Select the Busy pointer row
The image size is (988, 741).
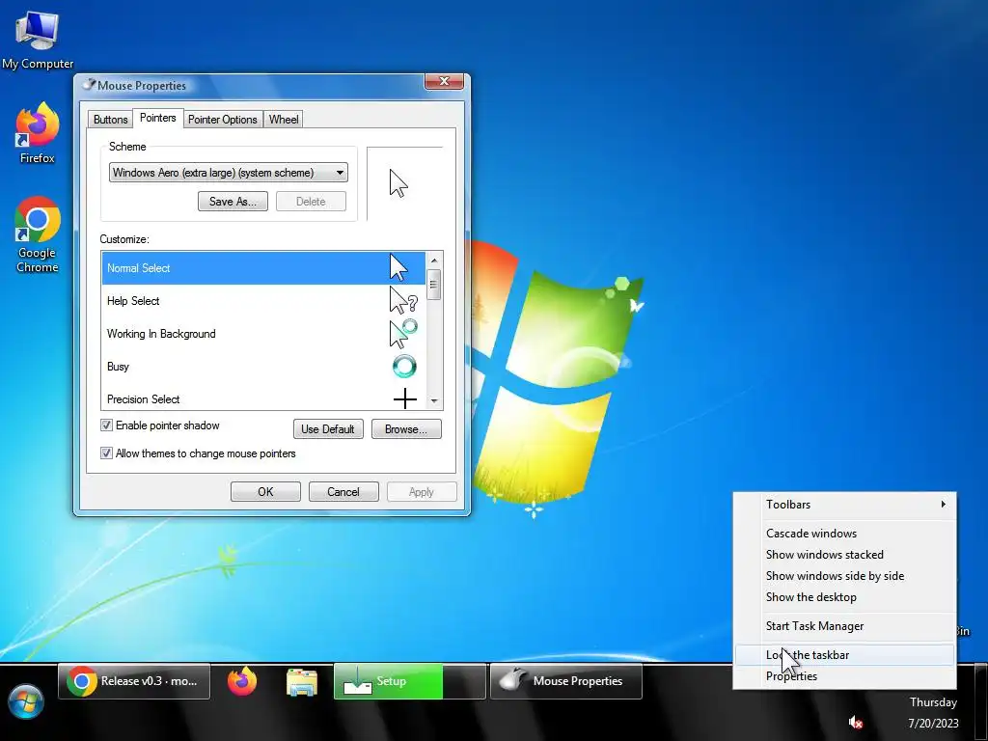(x=263, y=366)
